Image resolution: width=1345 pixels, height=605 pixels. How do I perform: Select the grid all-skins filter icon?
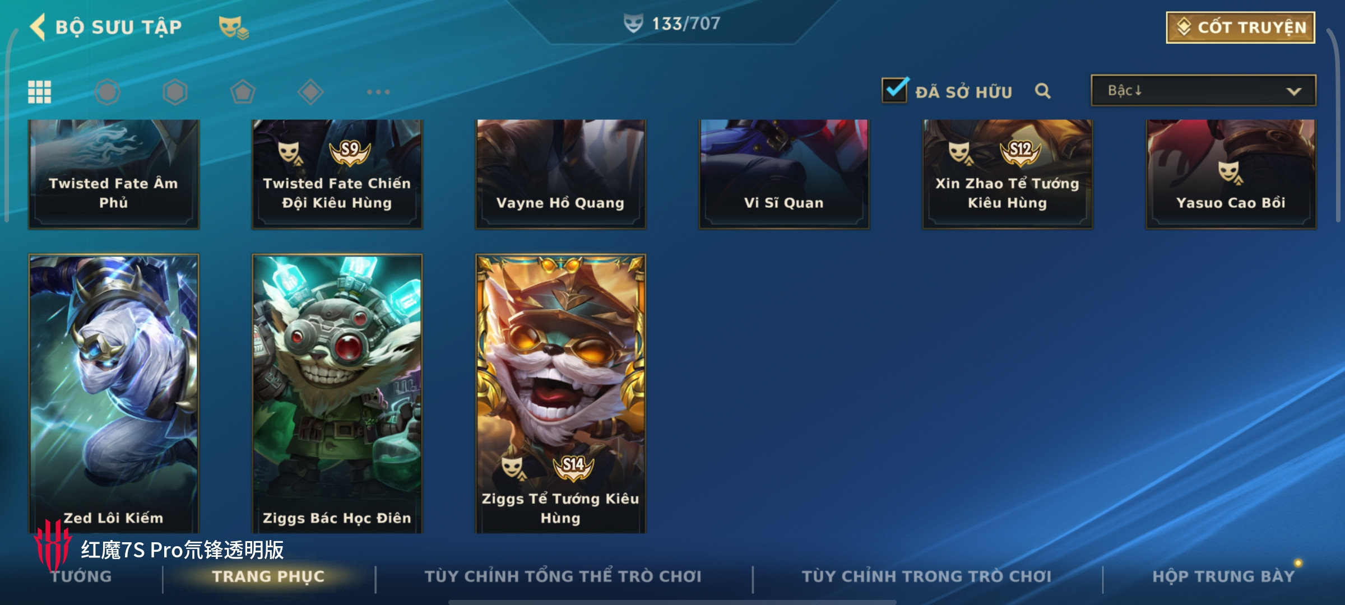[39, 92]
